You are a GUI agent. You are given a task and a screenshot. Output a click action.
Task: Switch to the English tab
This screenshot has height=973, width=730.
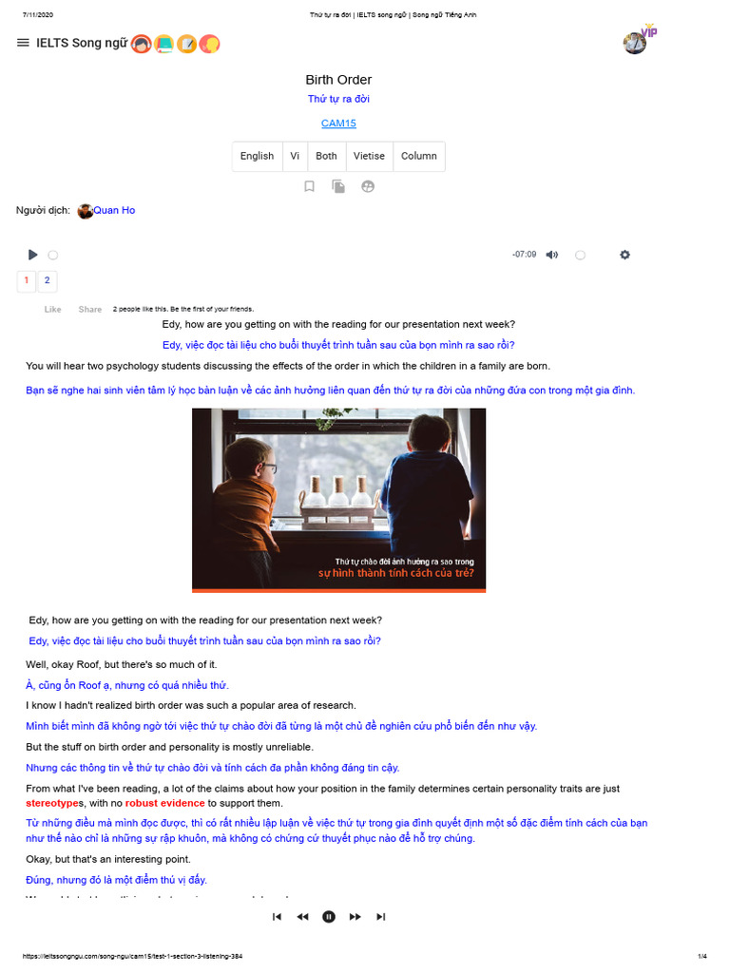coord(257,156)
